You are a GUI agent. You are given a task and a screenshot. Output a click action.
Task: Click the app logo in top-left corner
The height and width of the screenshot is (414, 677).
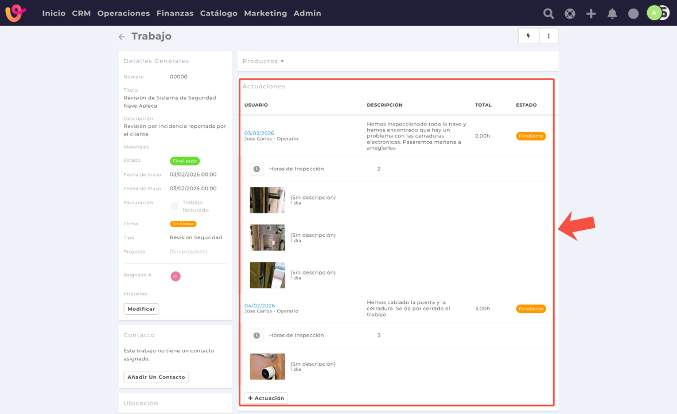pos(16,13)
